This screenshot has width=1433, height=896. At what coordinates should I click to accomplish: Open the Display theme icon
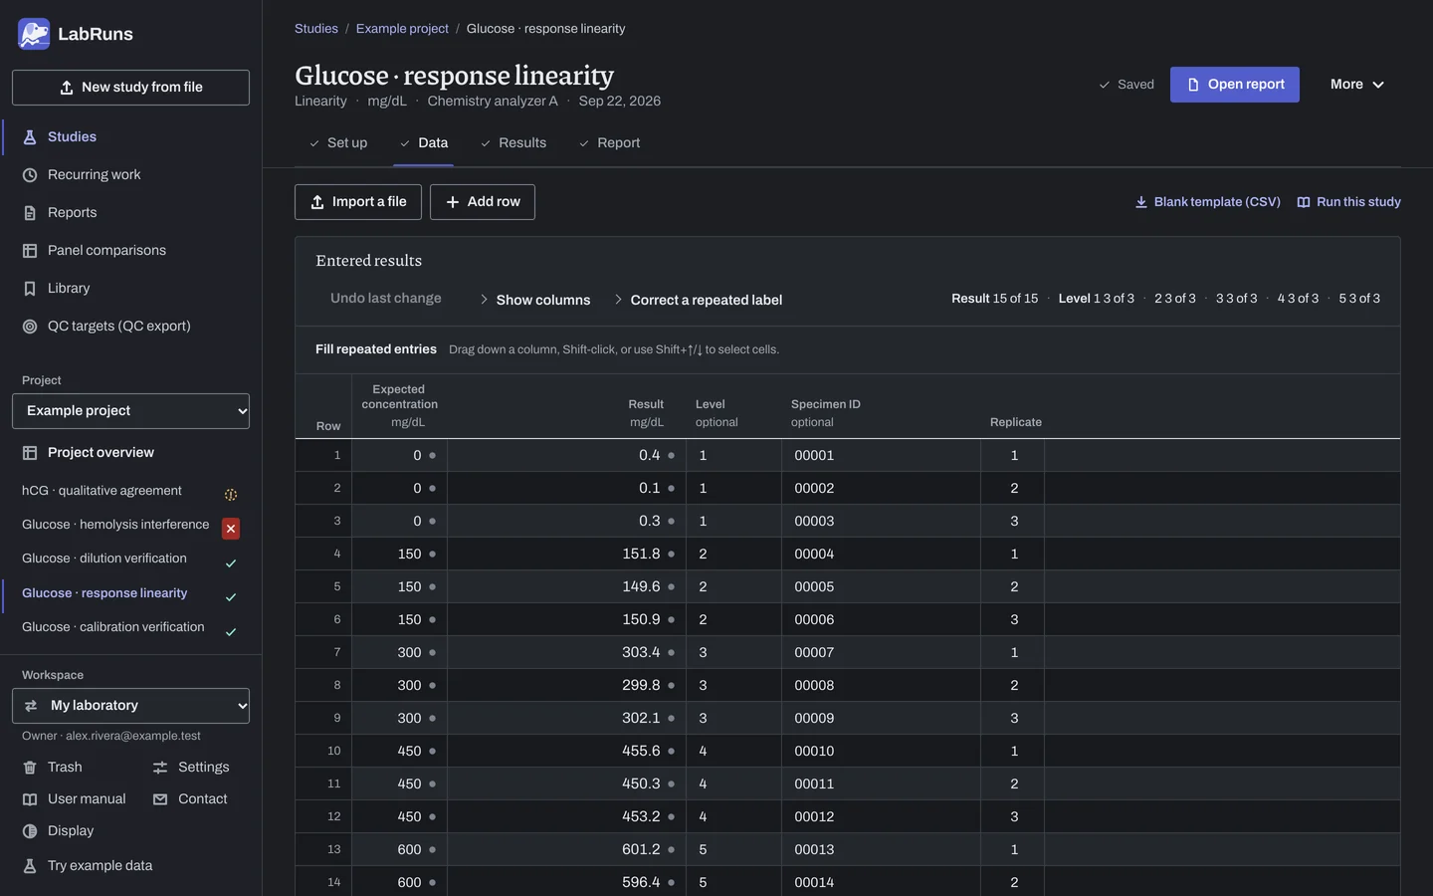click(30, 831)
